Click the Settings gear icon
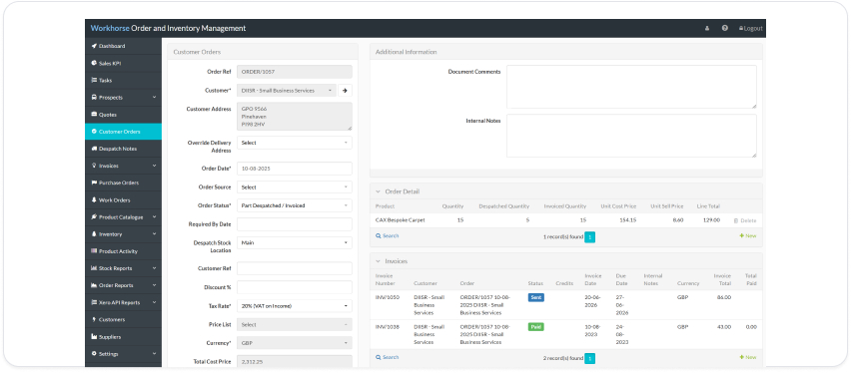The image size is (851, 373). point(94,354)
